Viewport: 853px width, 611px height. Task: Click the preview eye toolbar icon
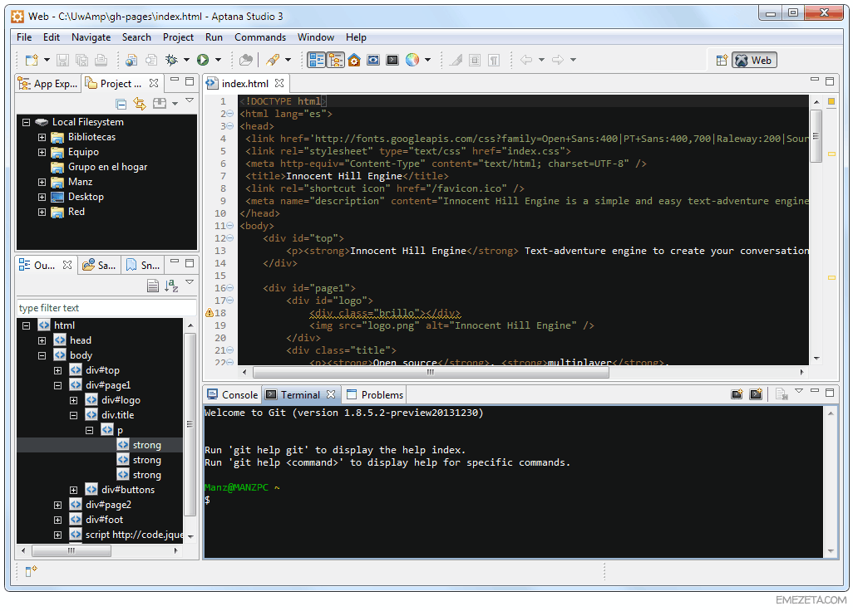(373, 60)
